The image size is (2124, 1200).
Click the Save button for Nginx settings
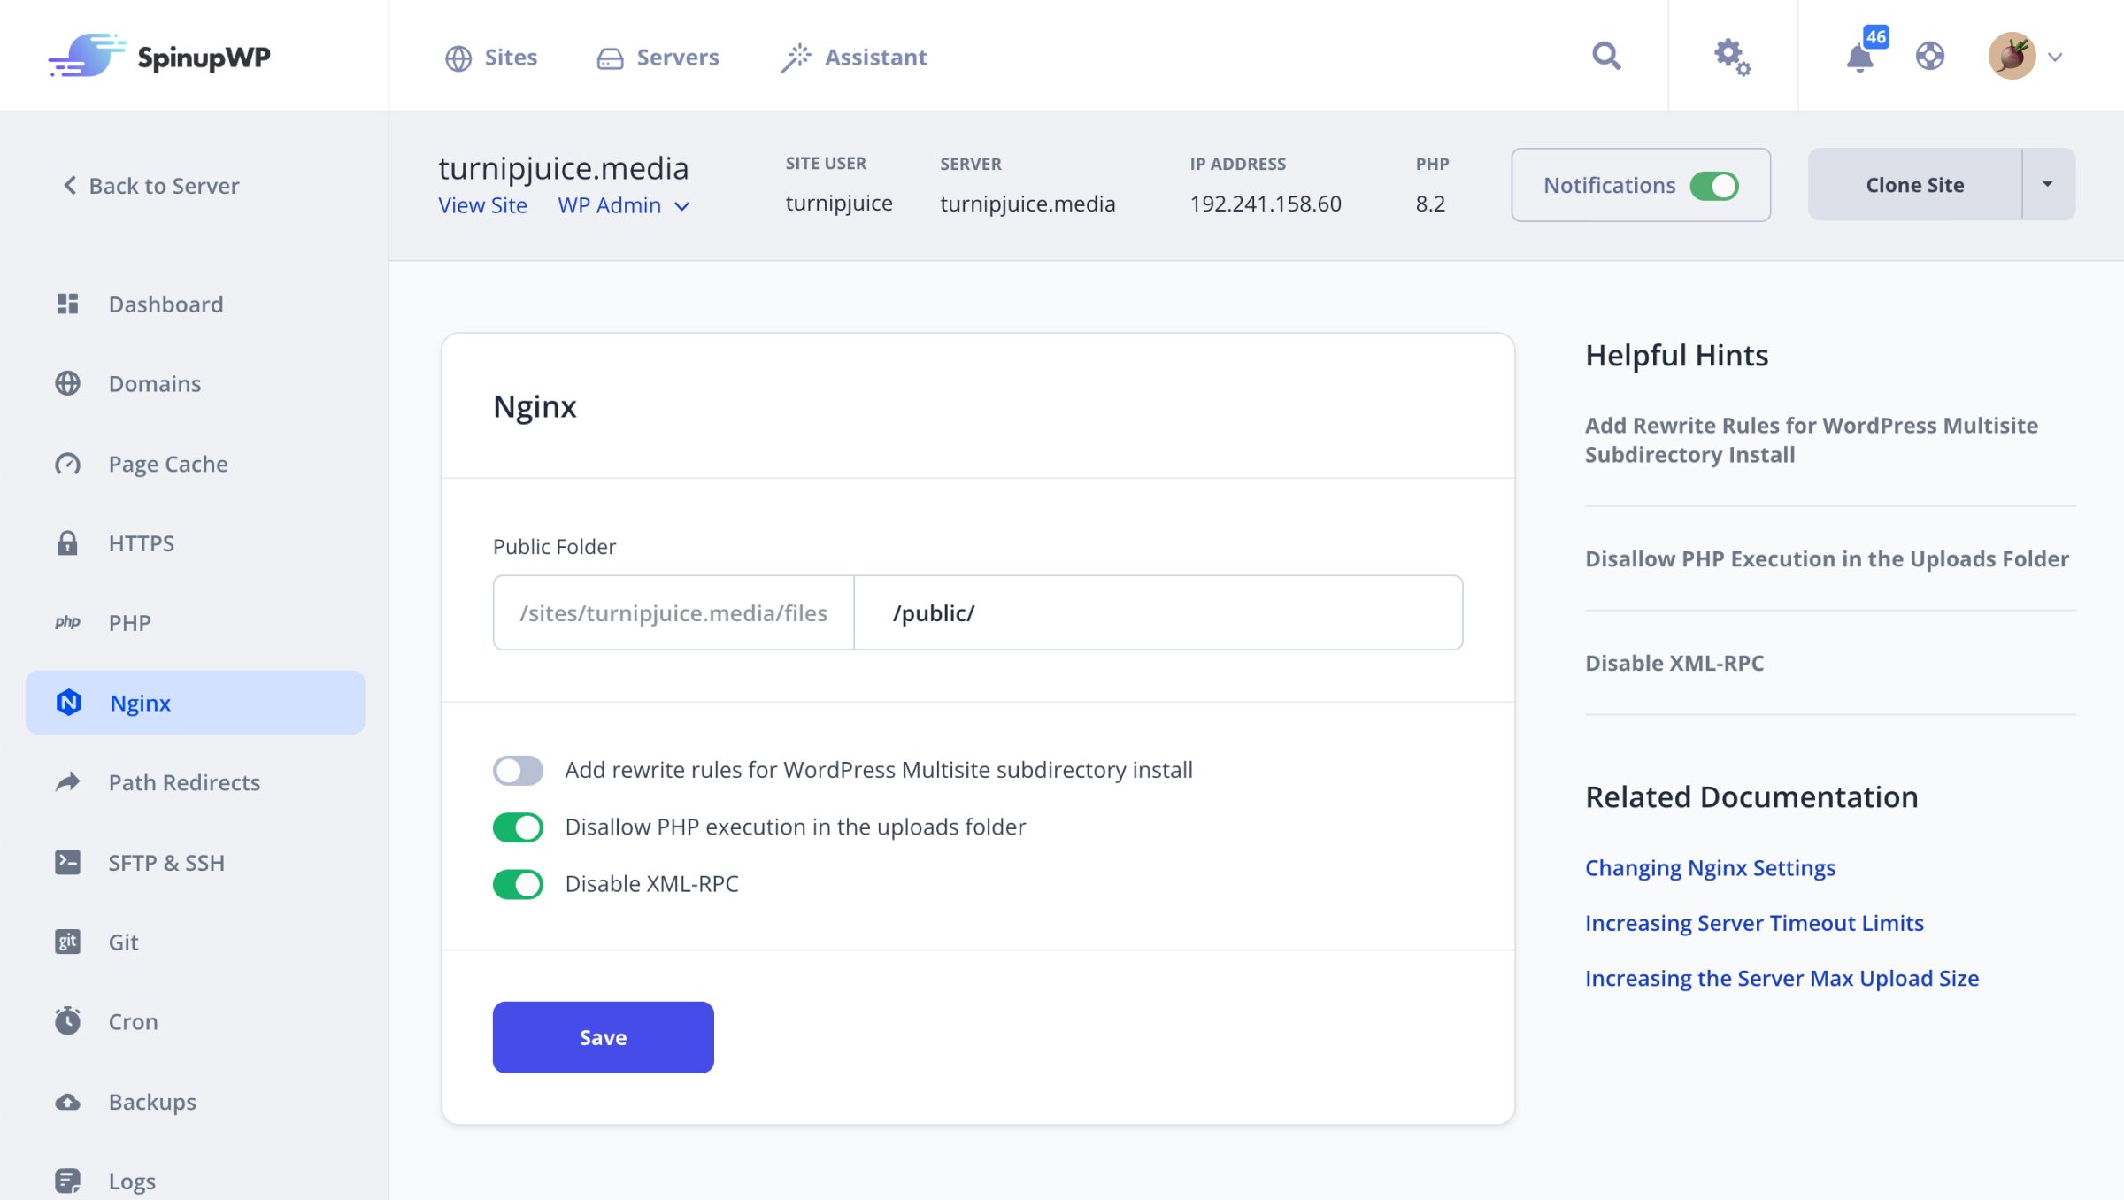pyautogui.click(x=602, y=1036)
